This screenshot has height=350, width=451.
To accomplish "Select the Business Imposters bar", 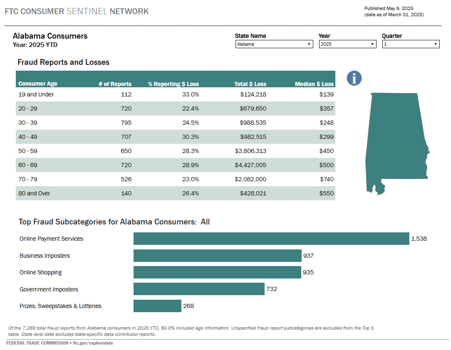I will [x=216, y=256].
